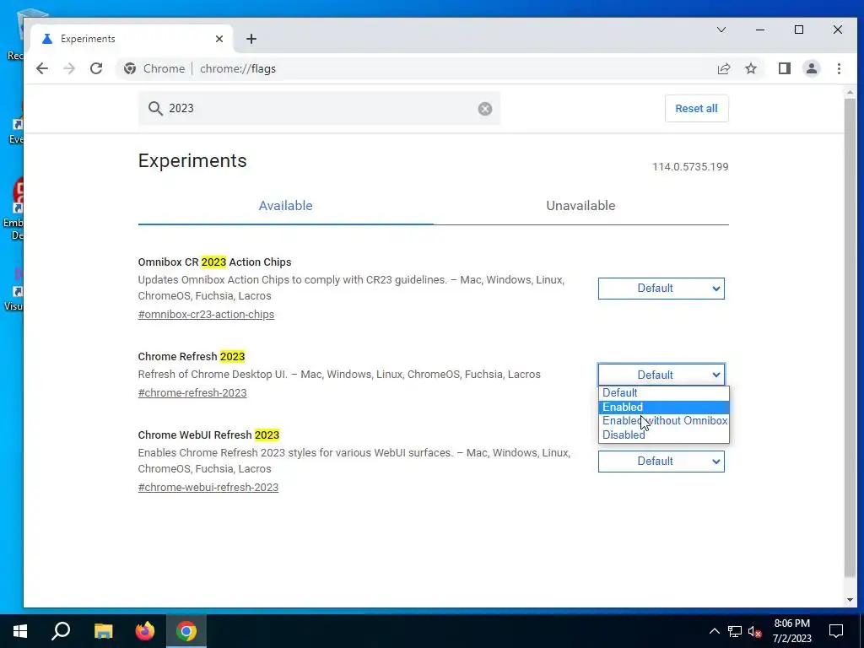The image size is (864, 648).
Task: Click the page vertical scrollbar
Action: tap(850, 336)
